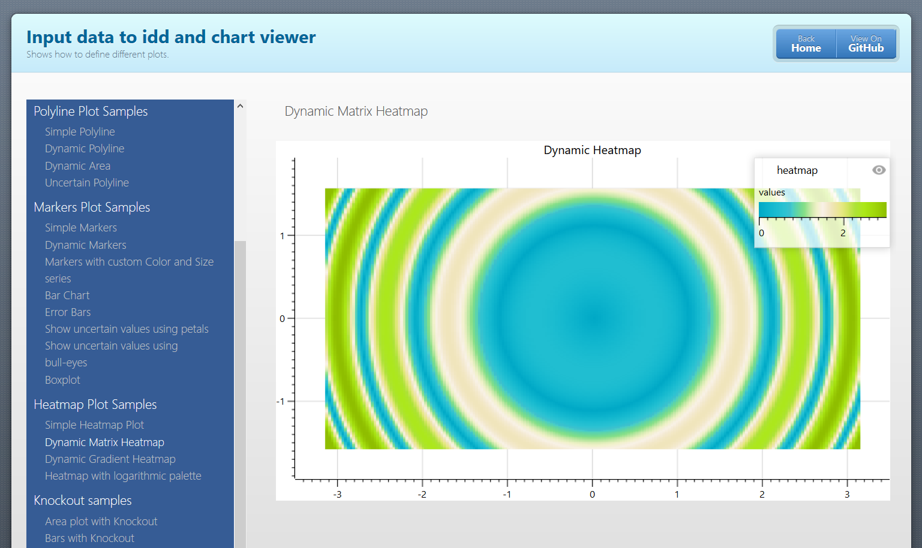Open Bars with Knockout sample

click(89, 538)
